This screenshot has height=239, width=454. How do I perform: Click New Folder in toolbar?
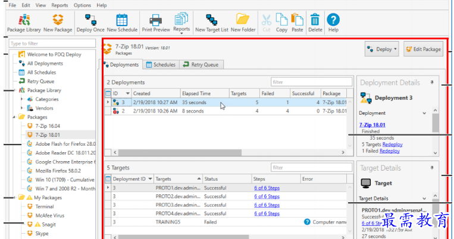[x=243, y=23]
